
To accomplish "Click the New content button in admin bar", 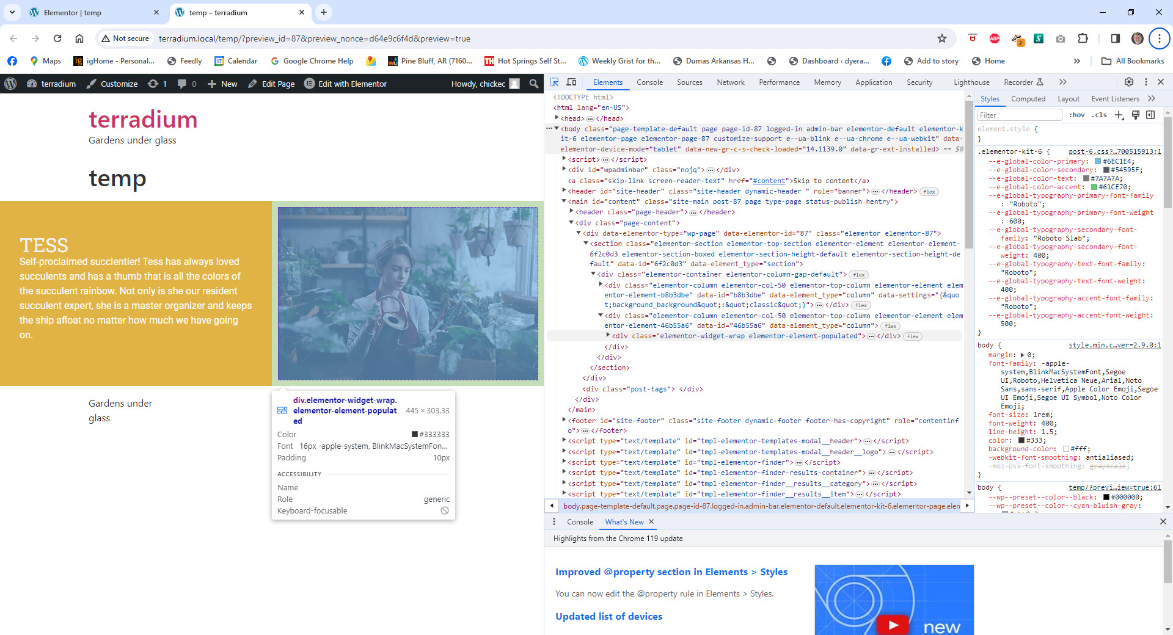I will [222, 84].
